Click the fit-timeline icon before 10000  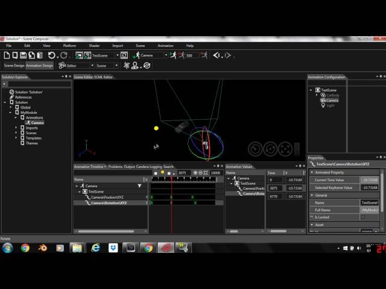click(x=206, y=173)
